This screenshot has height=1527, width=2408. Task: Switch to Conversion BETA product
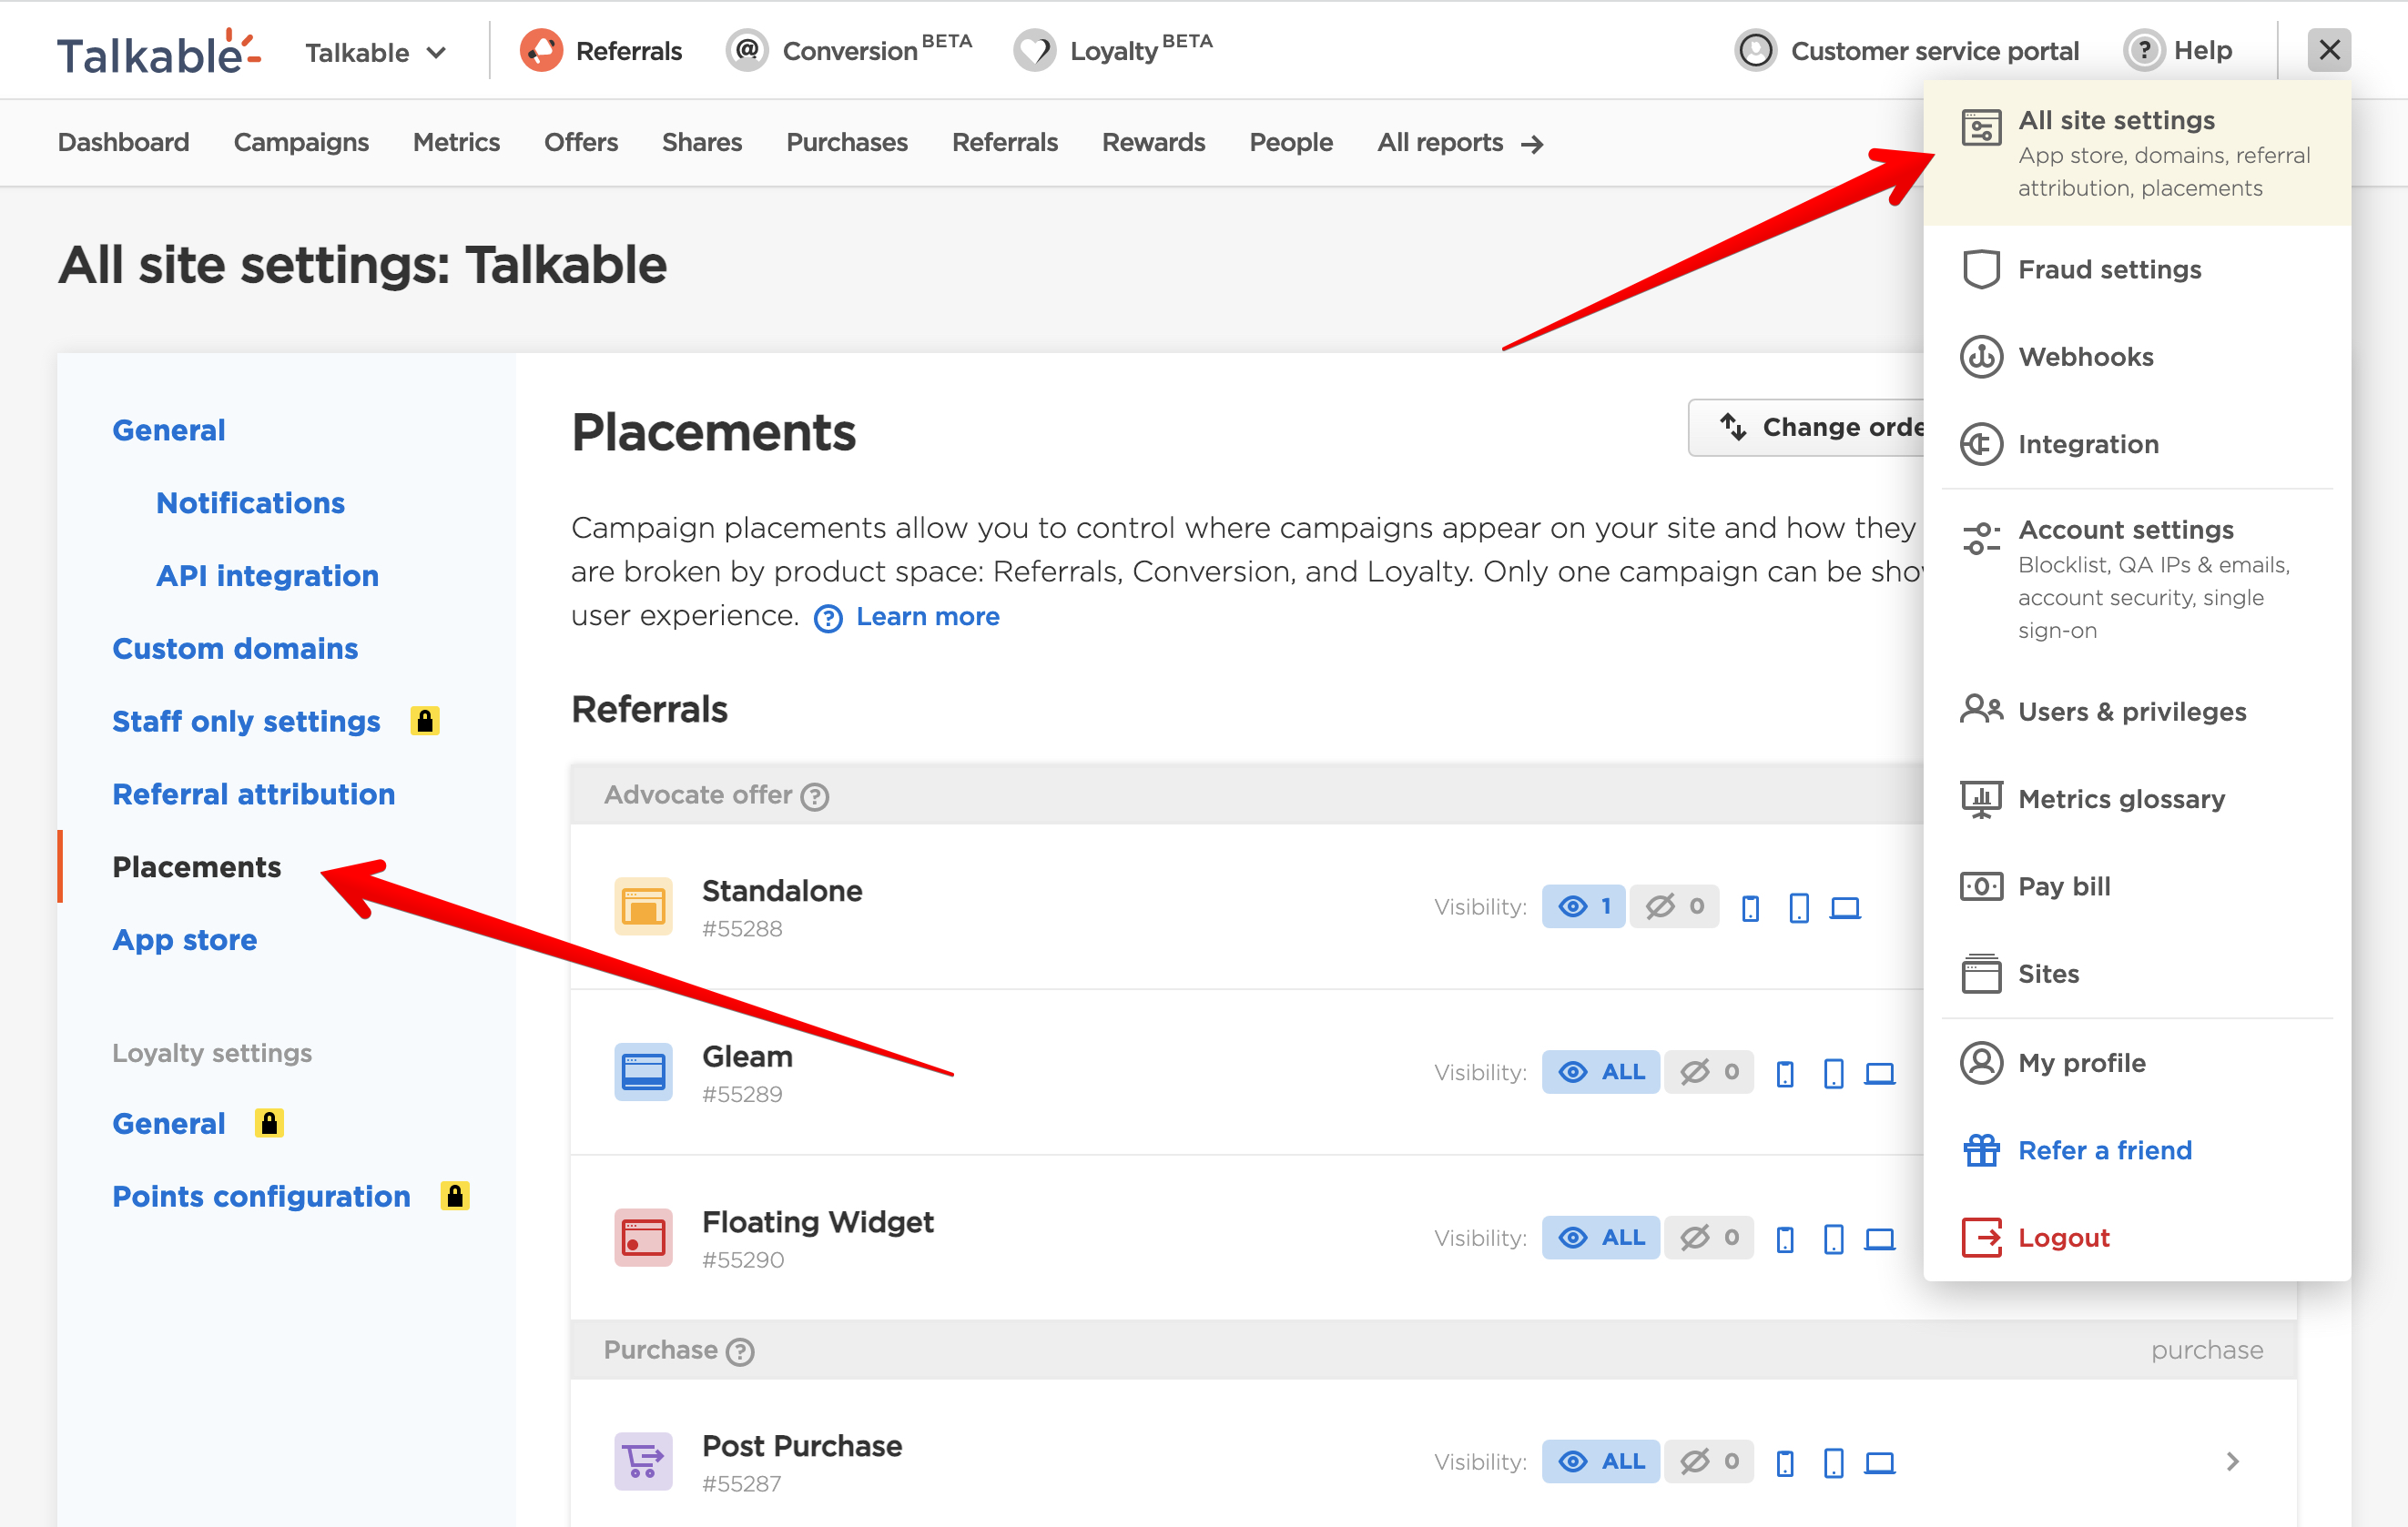[x=848, y=50]
